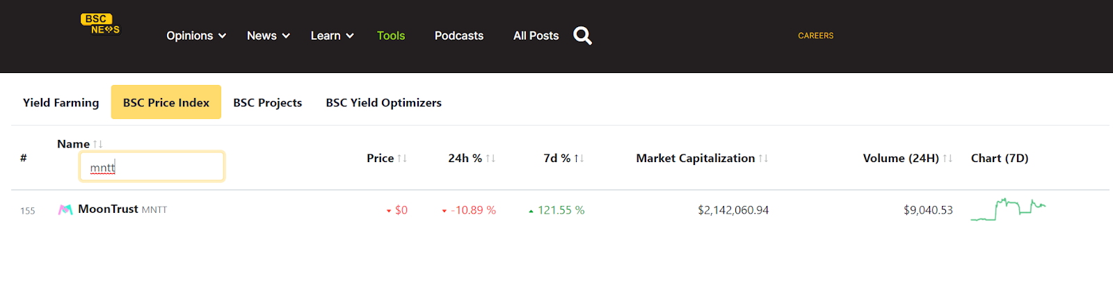
Task: Click the BSC News logo
Action: tap(100, 24)
